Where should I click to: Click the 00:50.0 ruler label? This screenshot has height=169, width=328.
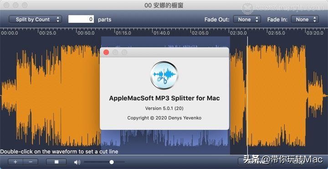86,33
